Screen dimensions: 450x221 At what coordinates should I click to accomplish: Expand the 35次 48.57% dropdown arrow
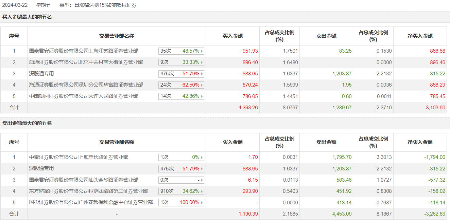pyautogui.click(x=202, y=51)
